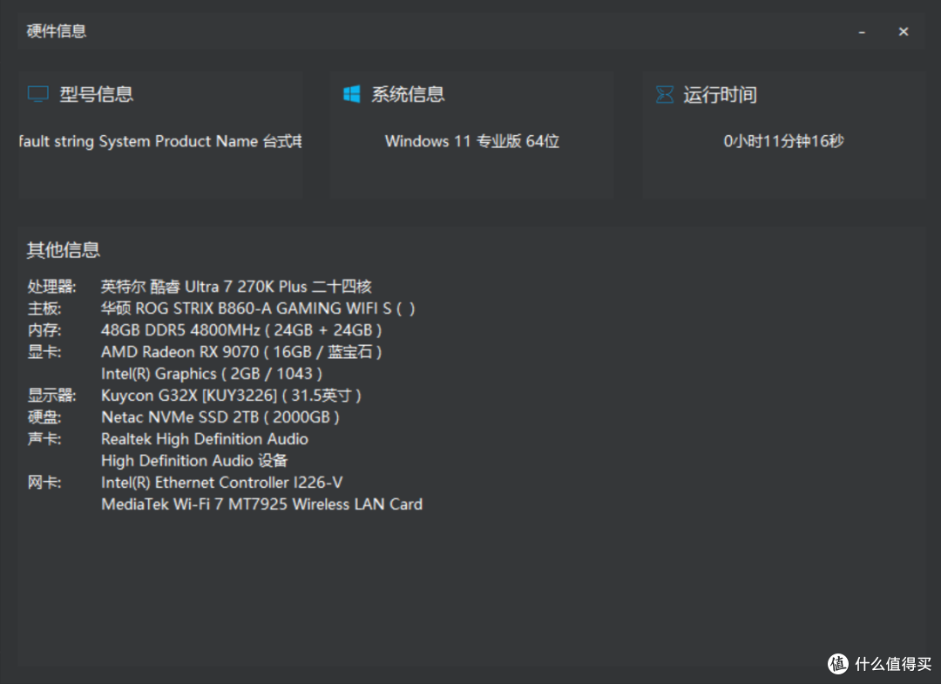Click the Kuycon G32X monitor entry
Viewport: 941px width, 684px height.
(231, 396)
